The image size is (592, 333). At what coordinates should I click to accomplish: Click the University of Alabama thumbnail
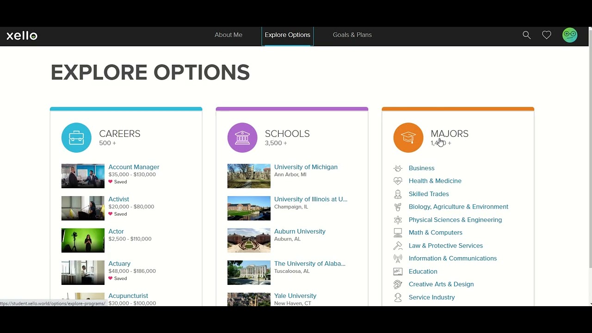pyautogui.click(x=249, y=272)
